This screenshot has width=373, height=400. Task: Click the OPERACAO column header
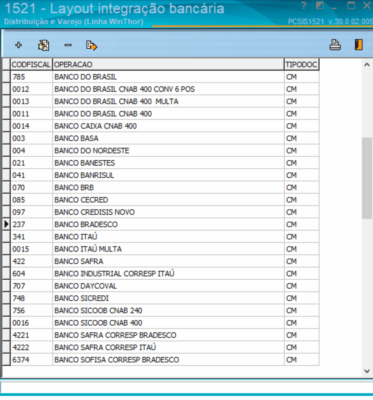[x=168, y=65]
